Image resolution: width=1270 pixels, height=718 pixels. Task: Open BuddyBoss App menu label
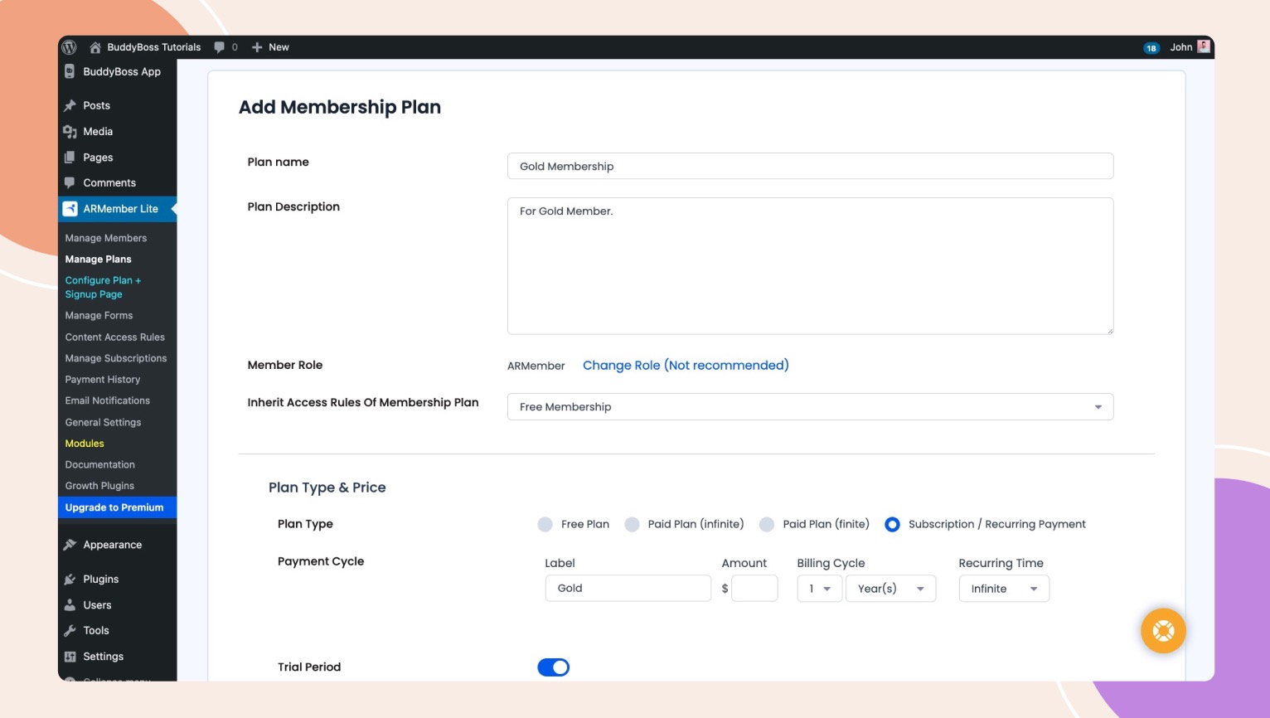click(122, 72)
